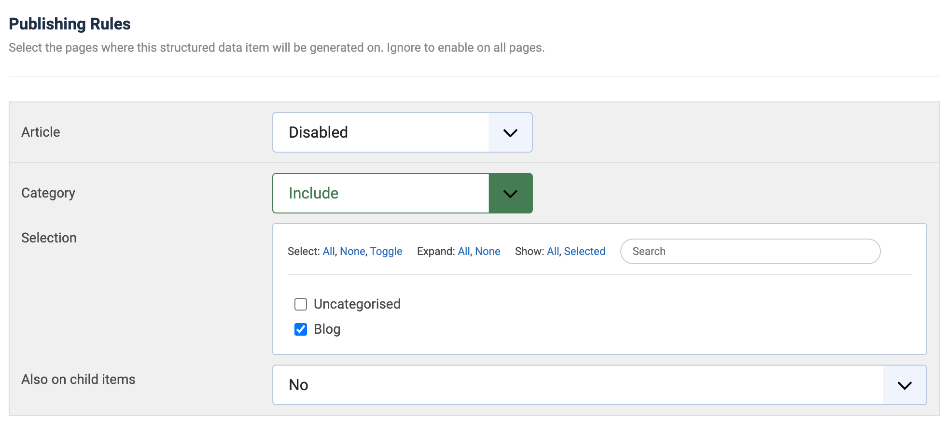Tick the Uncategorised checkbox
948x425 pixels.
tap(301, 304)
